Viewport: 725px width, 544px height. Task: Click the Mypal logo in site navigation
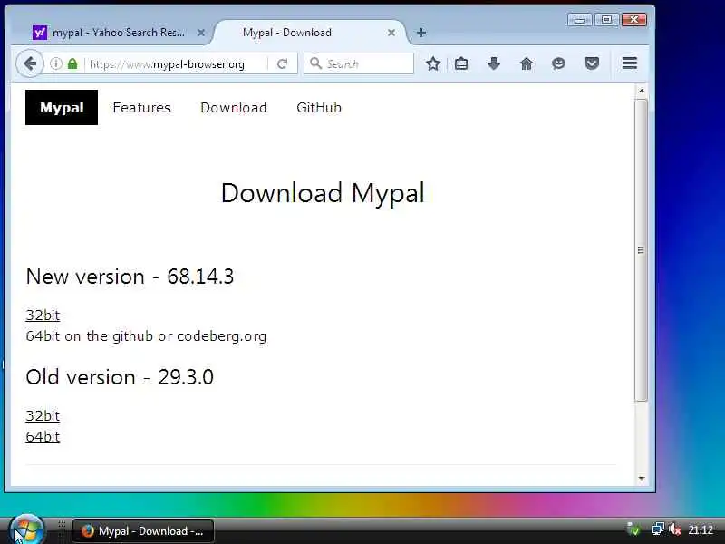point(62,107)
